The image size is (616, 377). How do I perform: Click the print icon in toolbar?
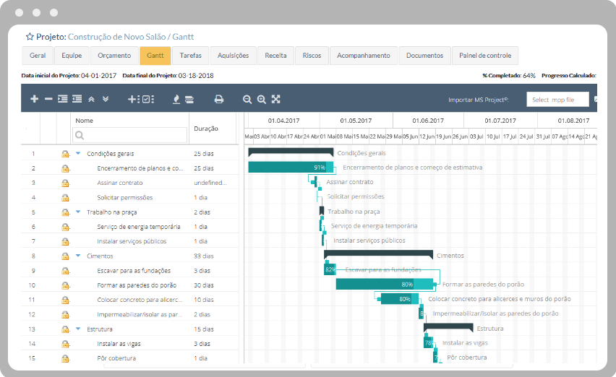tap(218, 99)
